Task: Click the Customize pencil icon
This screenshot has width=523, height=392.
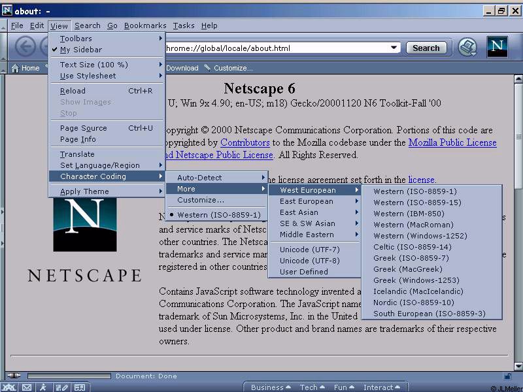Action: pos(207,68)
